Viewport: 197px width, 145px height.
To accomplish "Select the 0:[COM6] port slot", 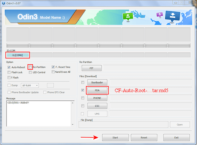I will 18,55.
